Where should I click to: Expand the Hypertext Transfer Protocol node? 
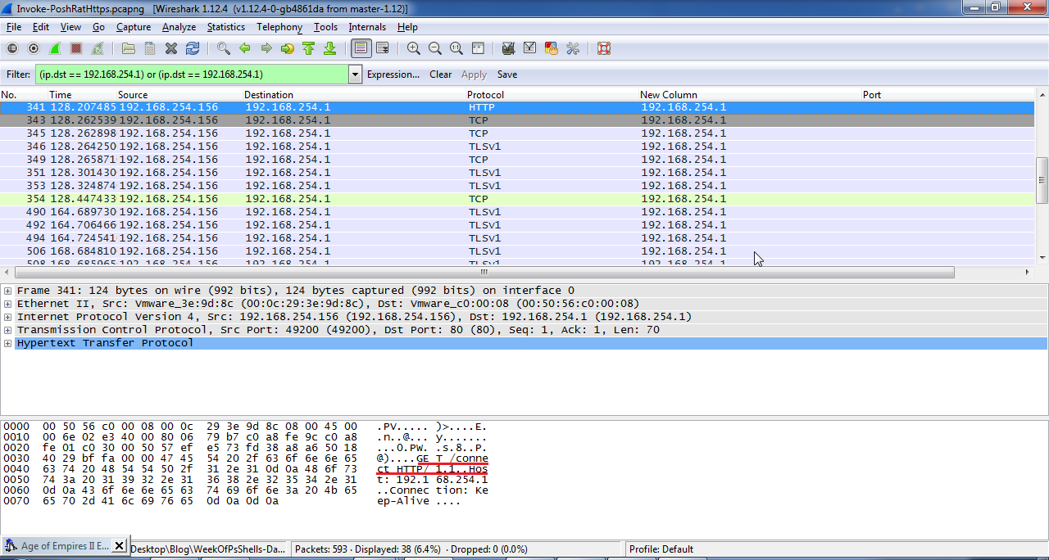coord(8,343)
